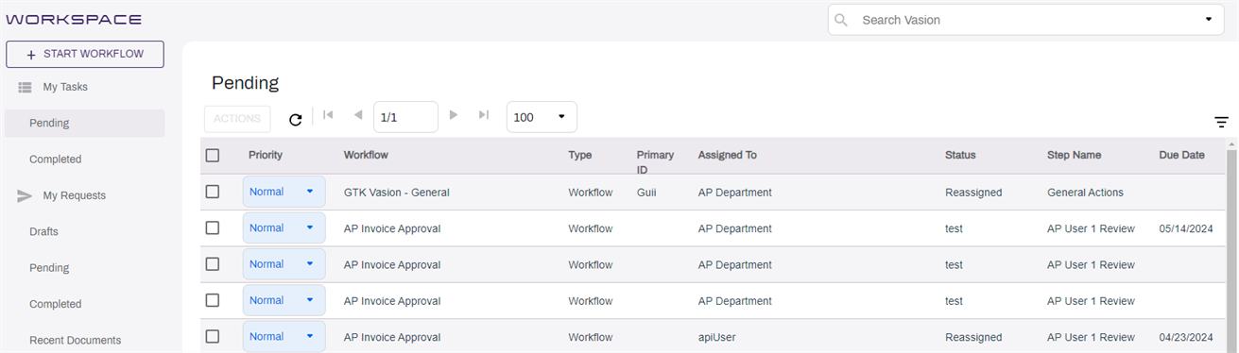1239x353 pixels.
Task: Click the 04/23/2024 due date cell
Action: (x=1185, y=337)
